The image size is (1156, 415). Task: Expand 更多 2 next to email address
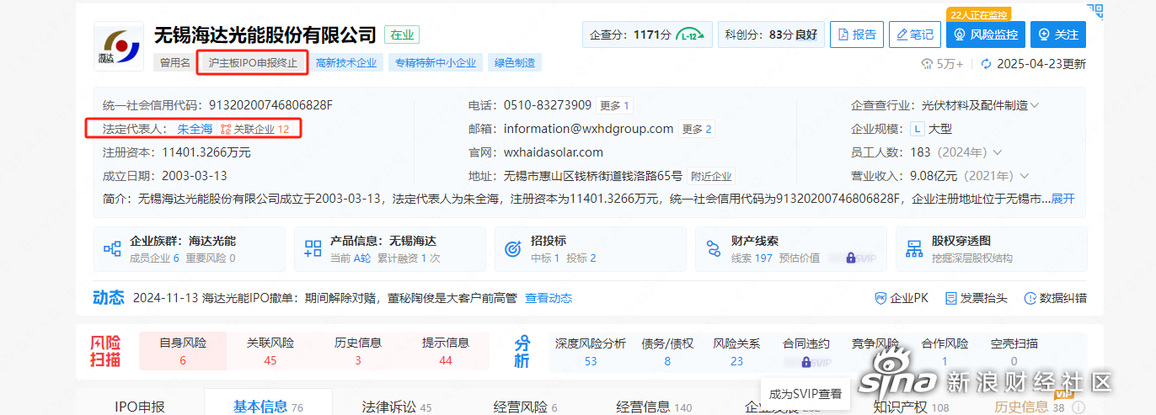(x=697, y=129)
